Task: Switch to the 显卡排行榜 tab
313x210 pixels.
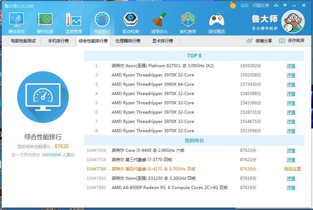Action: (163, 41)
